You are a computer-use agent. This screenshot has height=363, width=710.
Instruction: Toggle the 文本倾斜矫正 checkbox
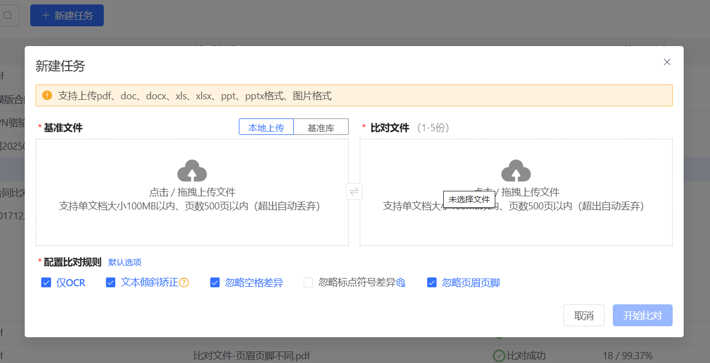(x=110, y=283)
